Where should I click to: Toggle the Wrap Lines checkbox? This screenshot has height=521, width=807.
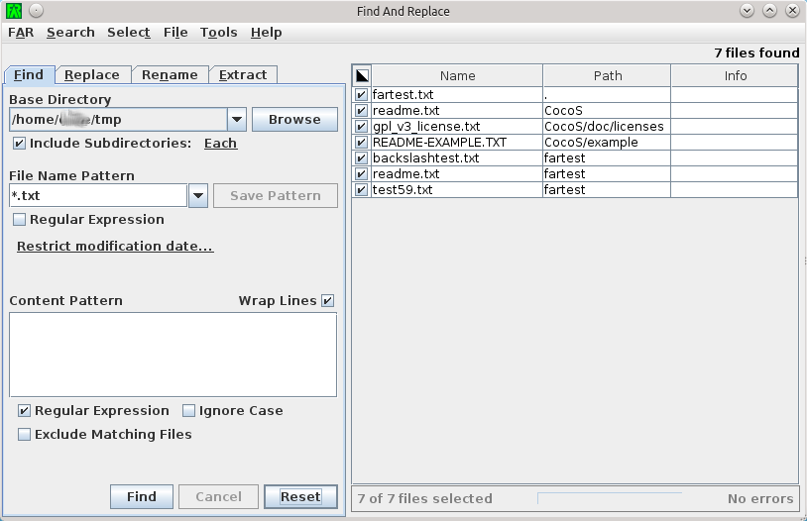pos(328,301)
